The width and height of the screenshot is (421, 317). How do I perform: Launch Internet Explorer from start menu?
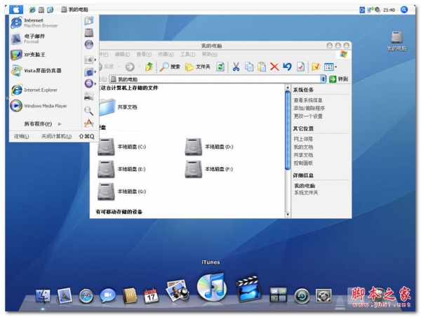34,90
